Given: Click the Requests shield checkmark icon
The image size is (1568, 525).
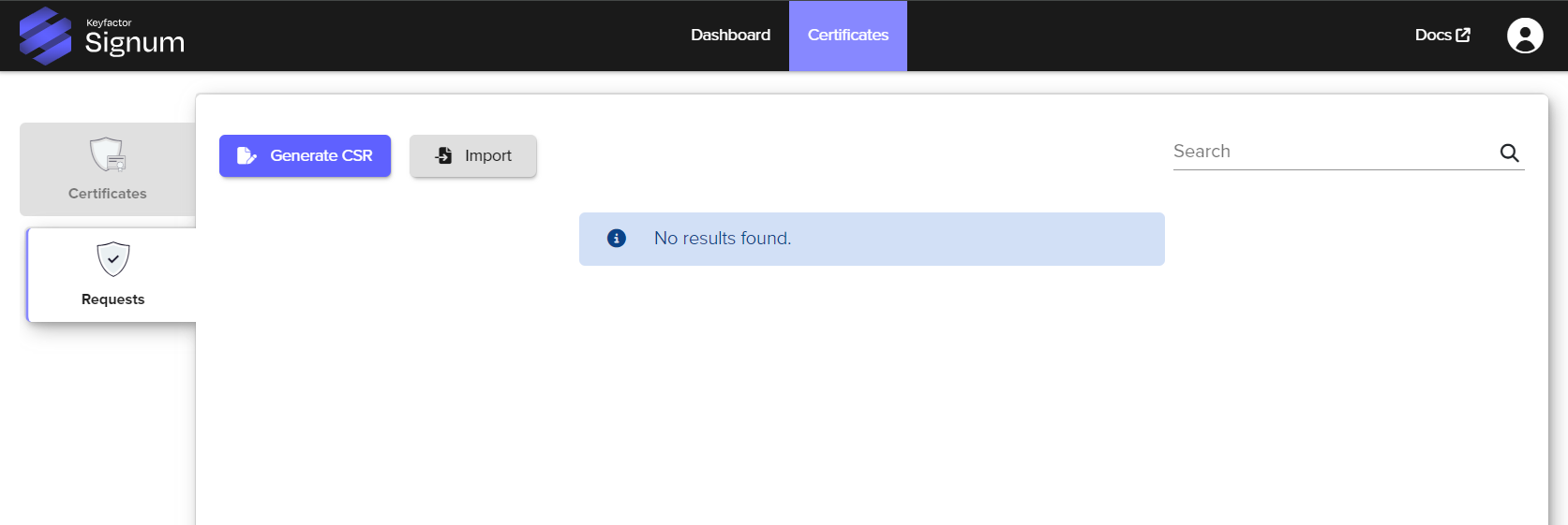Looking at the screenshot, I should point(113,259).
